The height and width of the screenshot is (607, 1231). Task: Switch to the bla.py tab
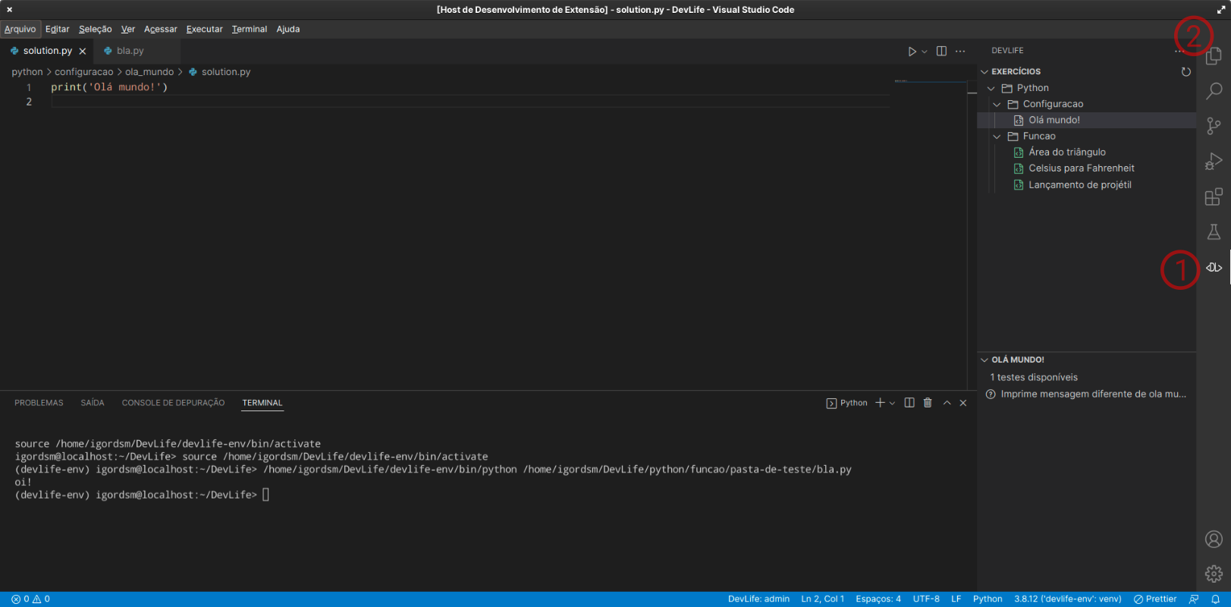pyautogui.click(x=130, y=51)
